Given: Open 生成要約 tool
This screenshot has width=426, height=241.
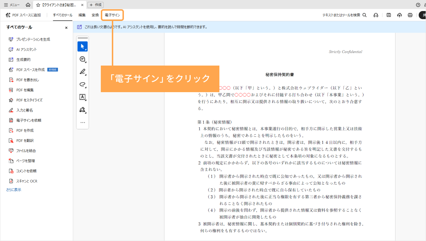Looking at the screenshot, I should (20, 60).
